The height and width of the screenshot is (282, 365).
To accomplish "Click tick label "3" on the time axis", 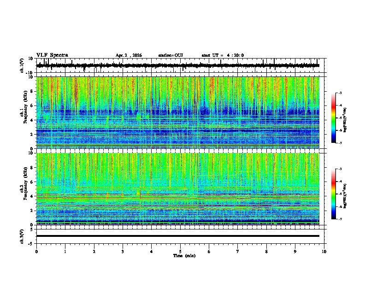I will (123, 252).
